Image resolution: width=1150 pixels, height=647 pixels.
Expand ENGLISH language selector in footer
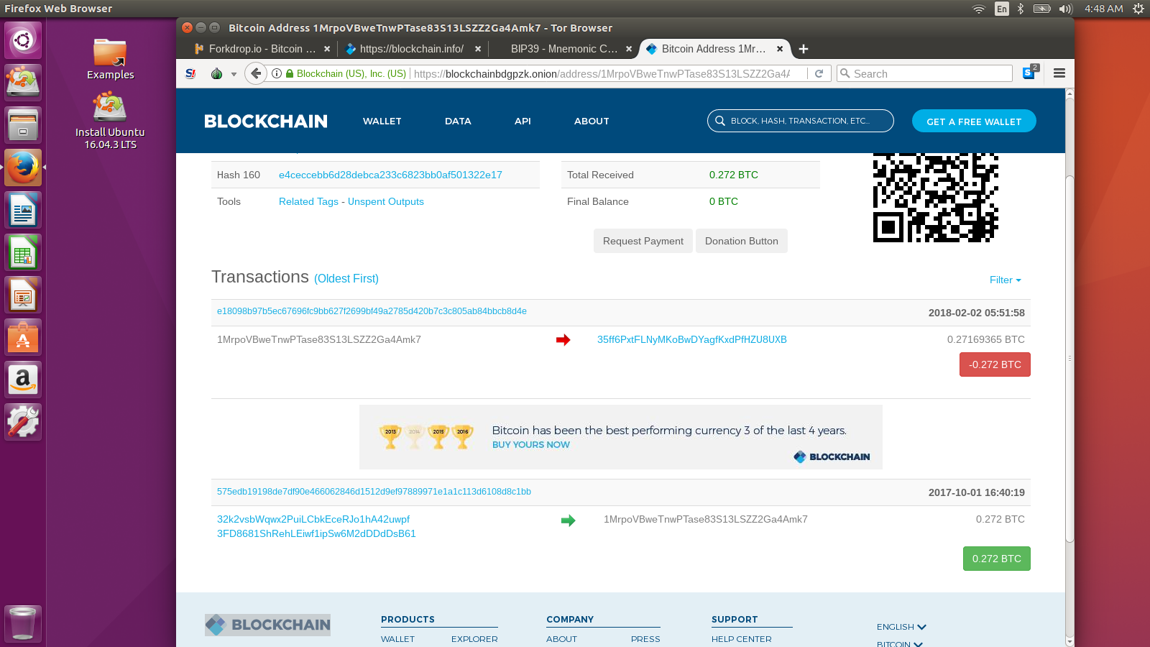click(x=901, y=627)
